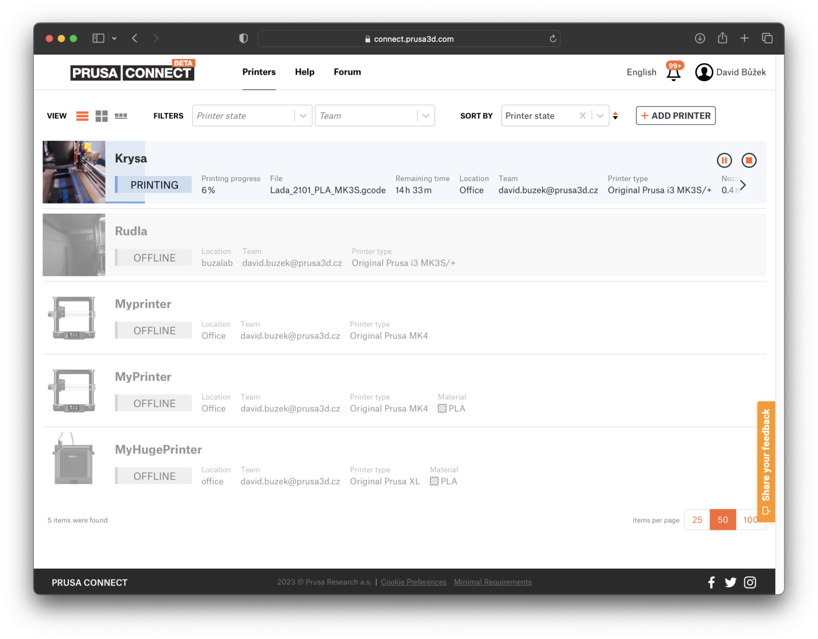The image size is (818, 639).
Task: Toggle the sort direction arrows
Action: coord(615,116)
